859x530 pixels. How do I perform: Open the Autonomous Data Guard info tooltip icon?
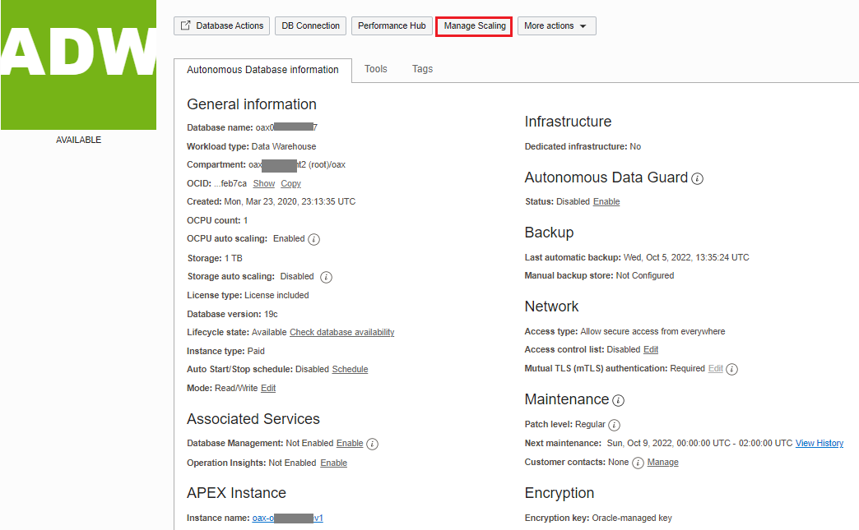(697, 178)
